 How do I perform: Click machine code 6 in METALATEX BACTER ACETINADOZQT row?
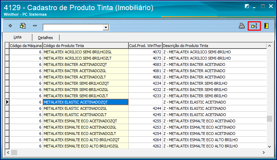26,64
